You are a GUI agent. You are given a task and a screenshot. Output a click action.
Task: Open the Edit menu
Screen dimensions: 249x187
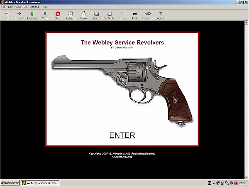pos(10,7)
